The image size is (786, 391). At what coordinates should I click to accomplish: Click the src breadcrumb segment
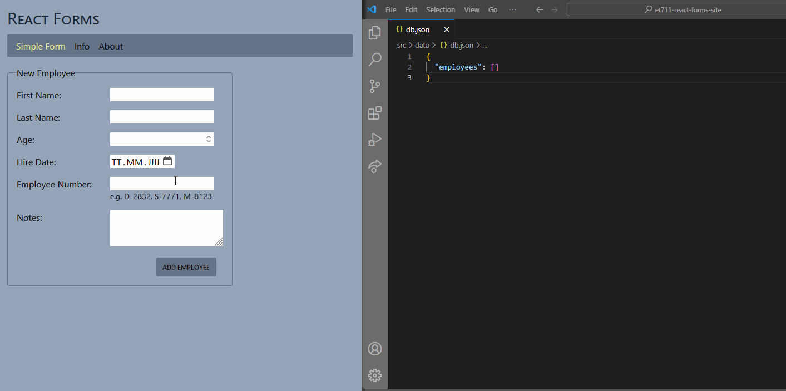point(402,45)
